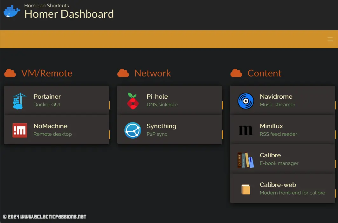The height and width of the screenshot is (223, 338).
Task: Click the Docker whale logo
Action: coord(12,11)
